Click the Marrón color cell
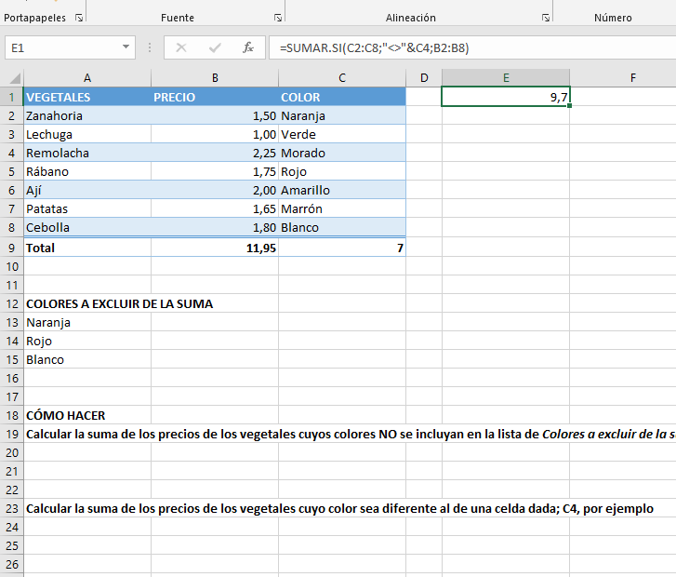Image resolution: width=676 pixels, height=577 pixels. [342, 208]
